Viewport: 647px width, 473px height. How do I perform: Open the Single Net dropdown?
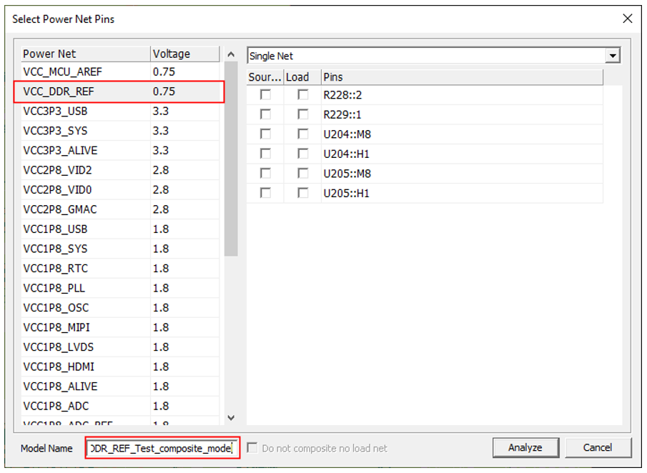pyautogui.click(x=612, y=56)
